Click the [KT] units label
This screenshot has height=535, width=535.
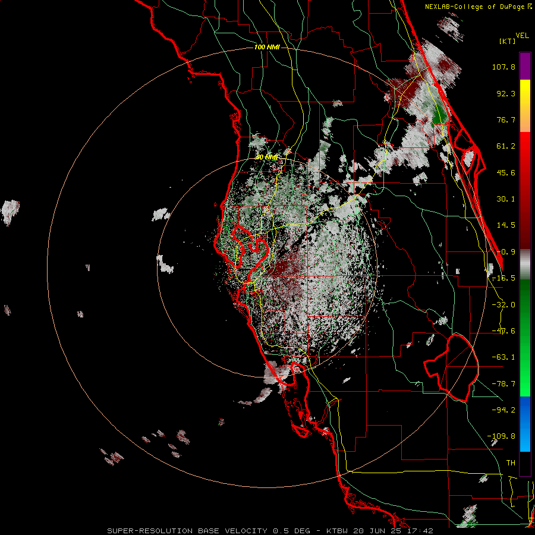[508, 41]
